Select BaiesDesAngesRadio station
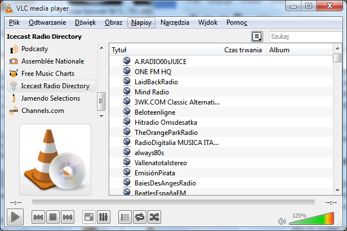 tap(221, 183)
